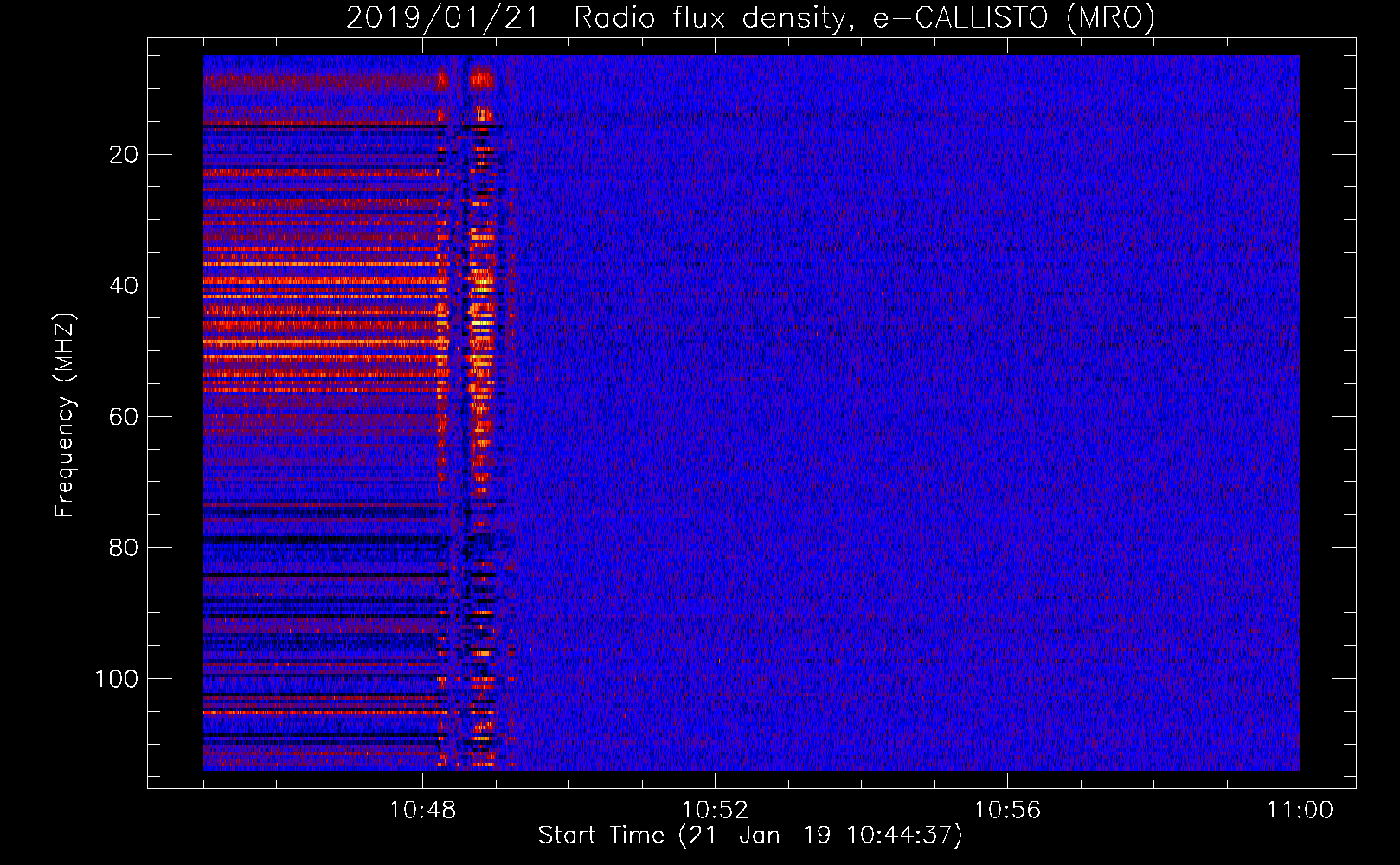1400x865 pixels.
Task: Click the 60 MHz frequency tick label
Action: (125, 416)
